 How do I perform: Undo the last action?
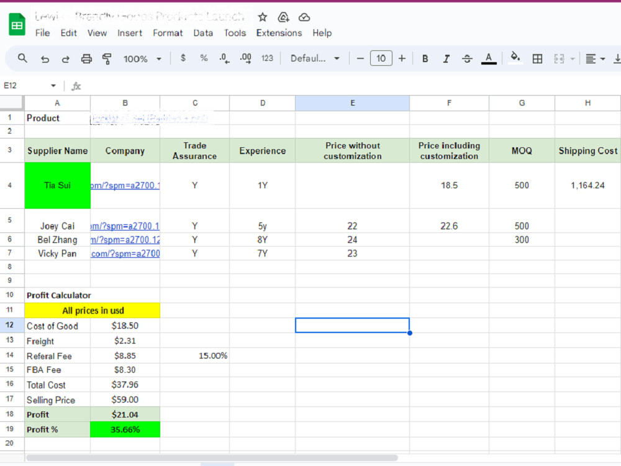(x=45, y=59)
